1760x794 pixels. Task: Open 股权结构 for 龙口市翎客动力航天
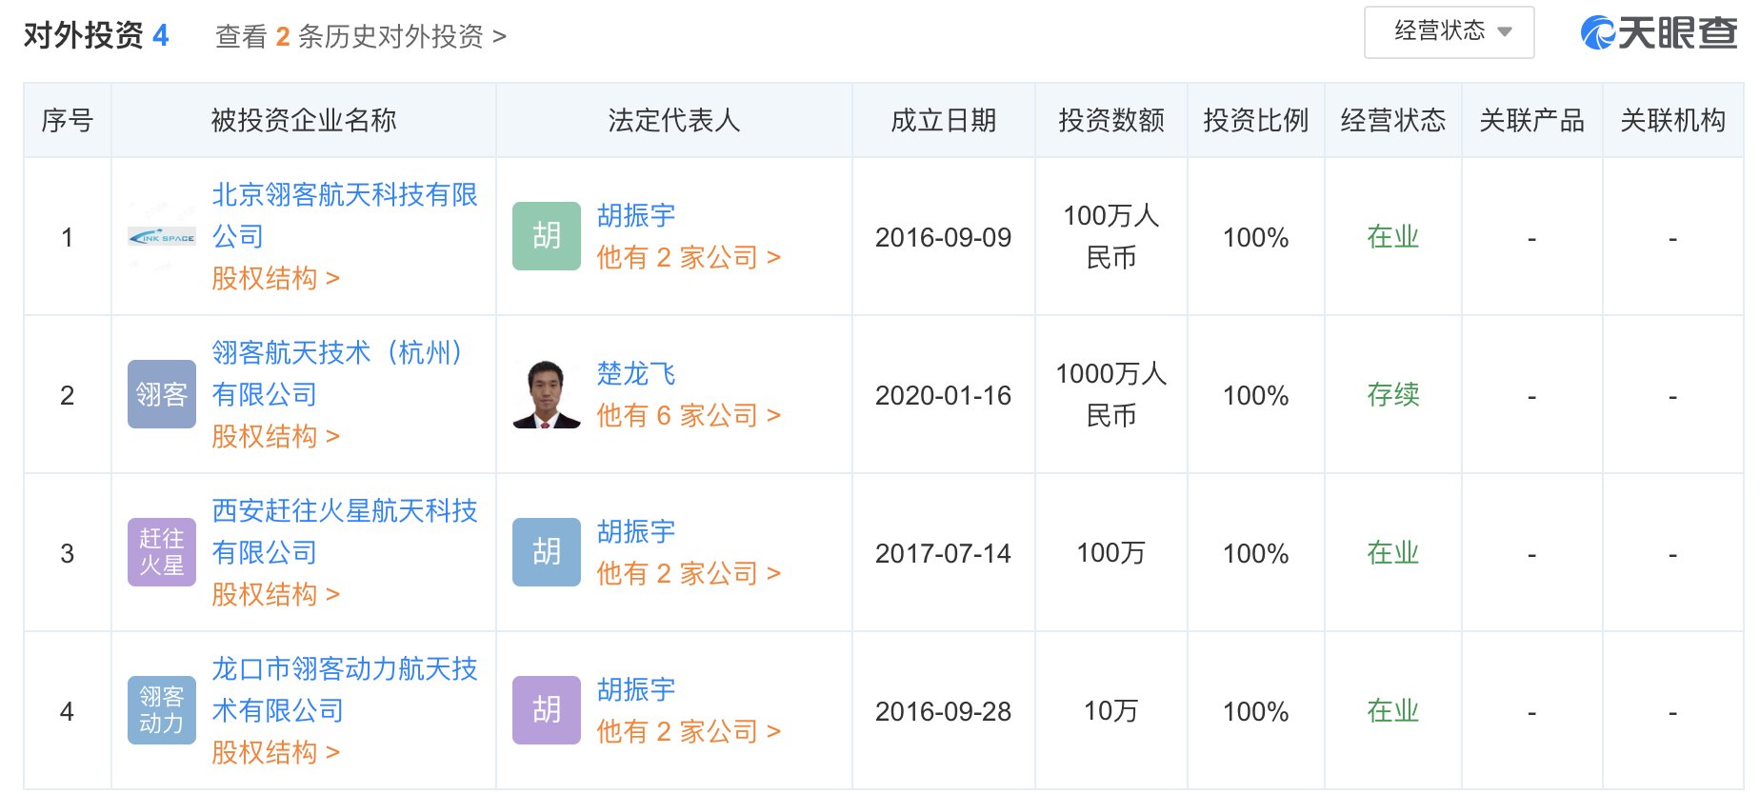(x=275, y=752)
